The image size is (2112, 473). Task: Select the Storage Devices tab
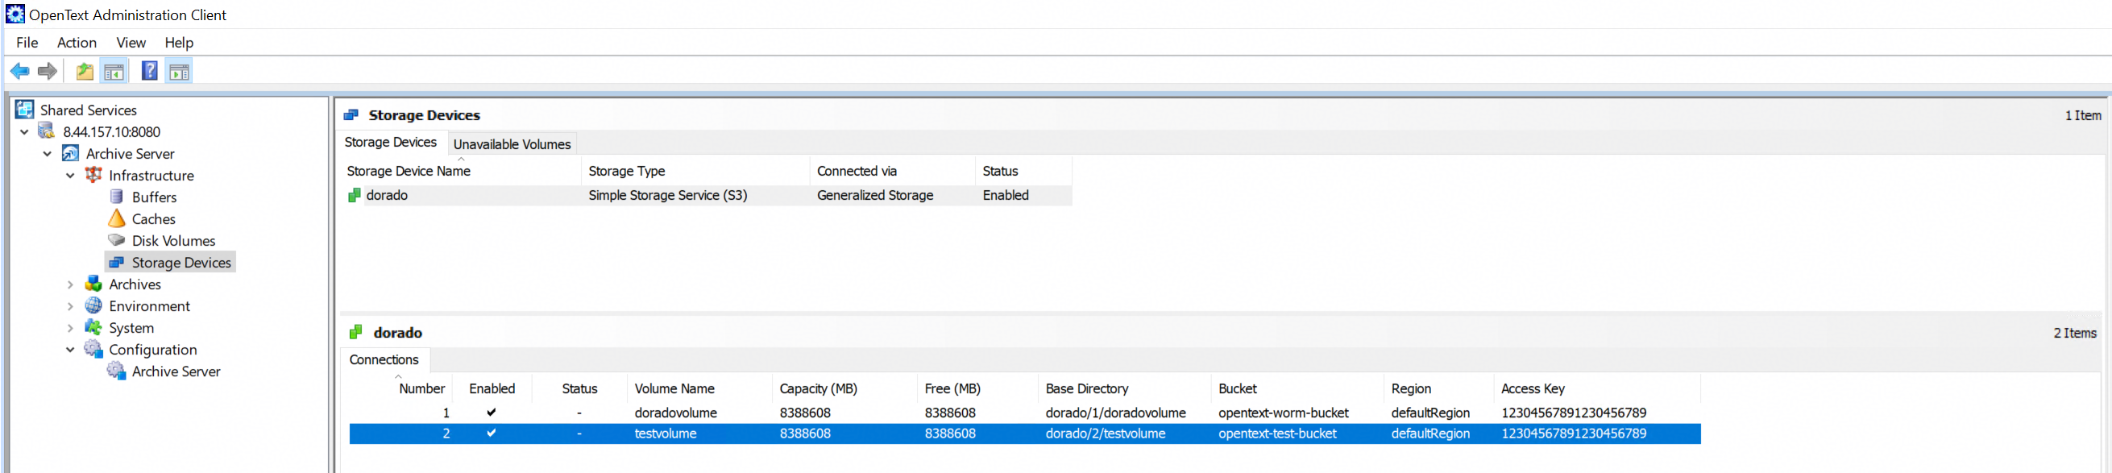(x=390, y=142)
